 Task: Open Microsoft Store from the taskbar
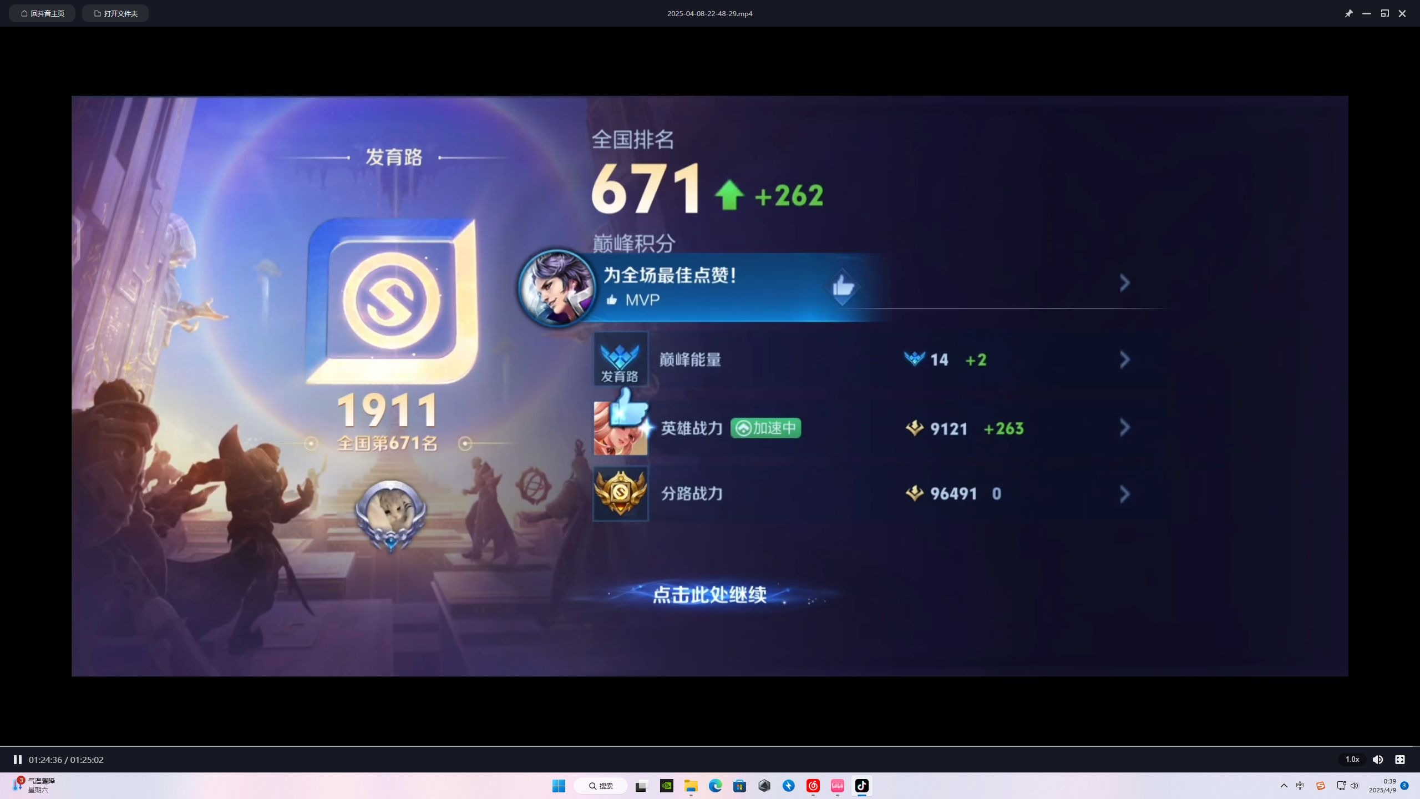(739, 786)
